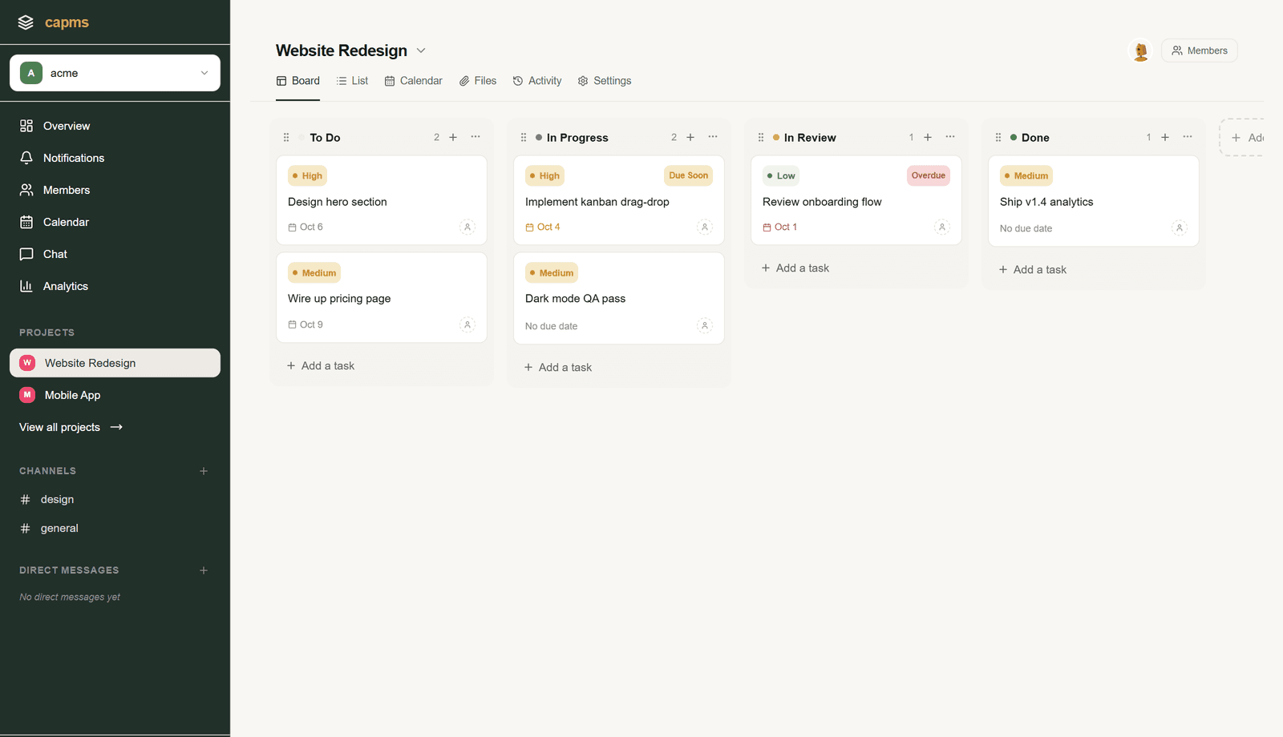Click assignee icon on Design hero section
Viewport: 1283px width, 737px height.
[467, 228]
